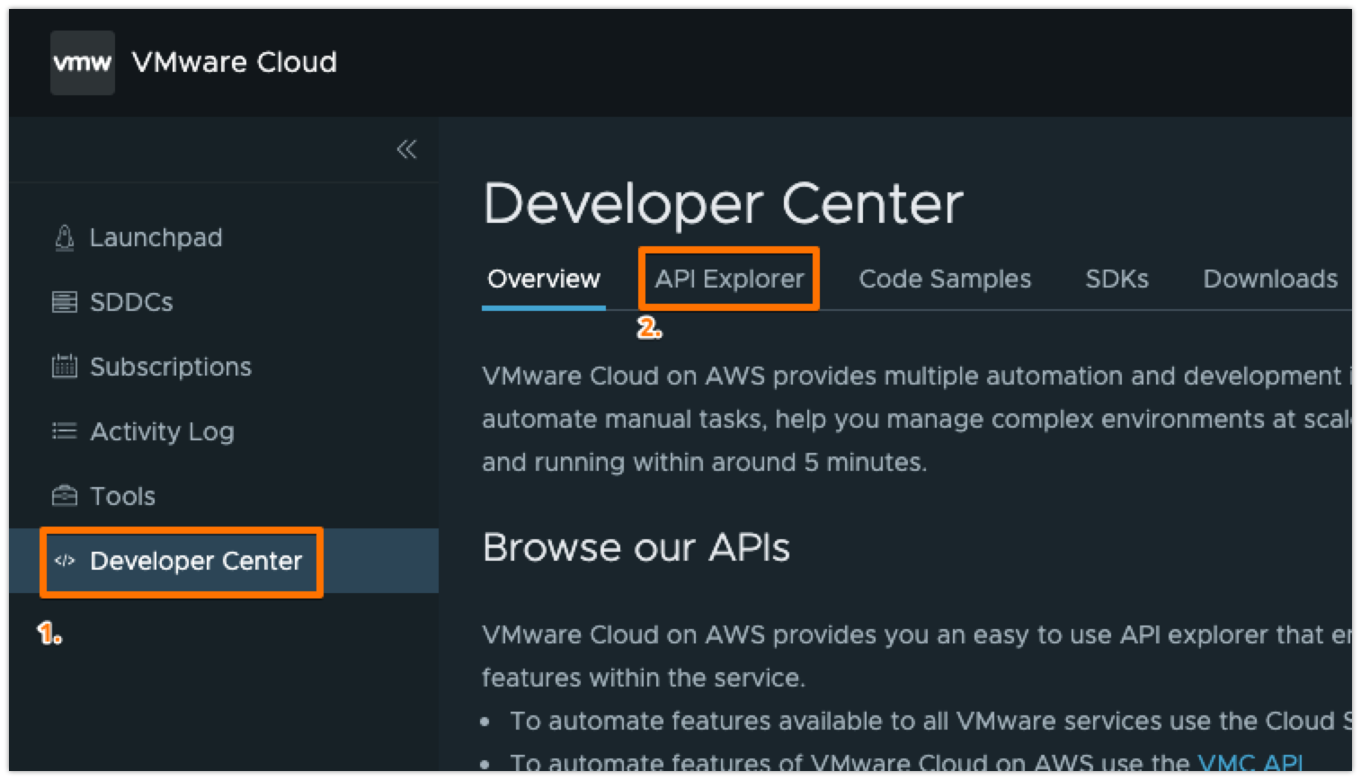Viewport: 1361px width, 780px height.
Task: Click the Launchpad rocket icon
Action: tap(65, 237)
